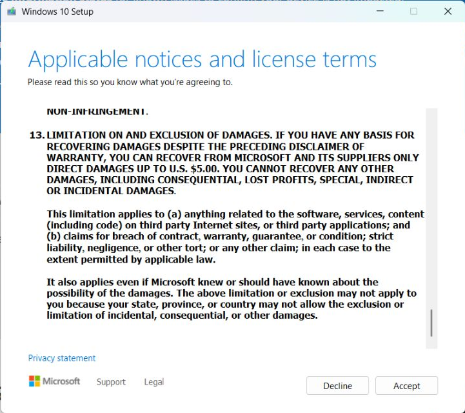Click the Microsoft logo
The width and height of the screenshot is (465, 413).
[54, 381]
